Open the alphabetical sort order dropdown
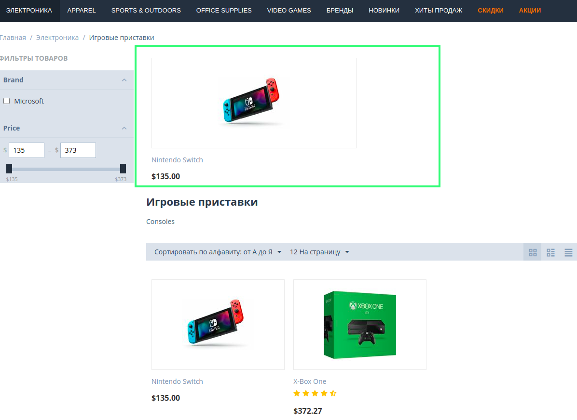Image resolution: width=577 pixels, height=420 pixels. pos(218,252)
